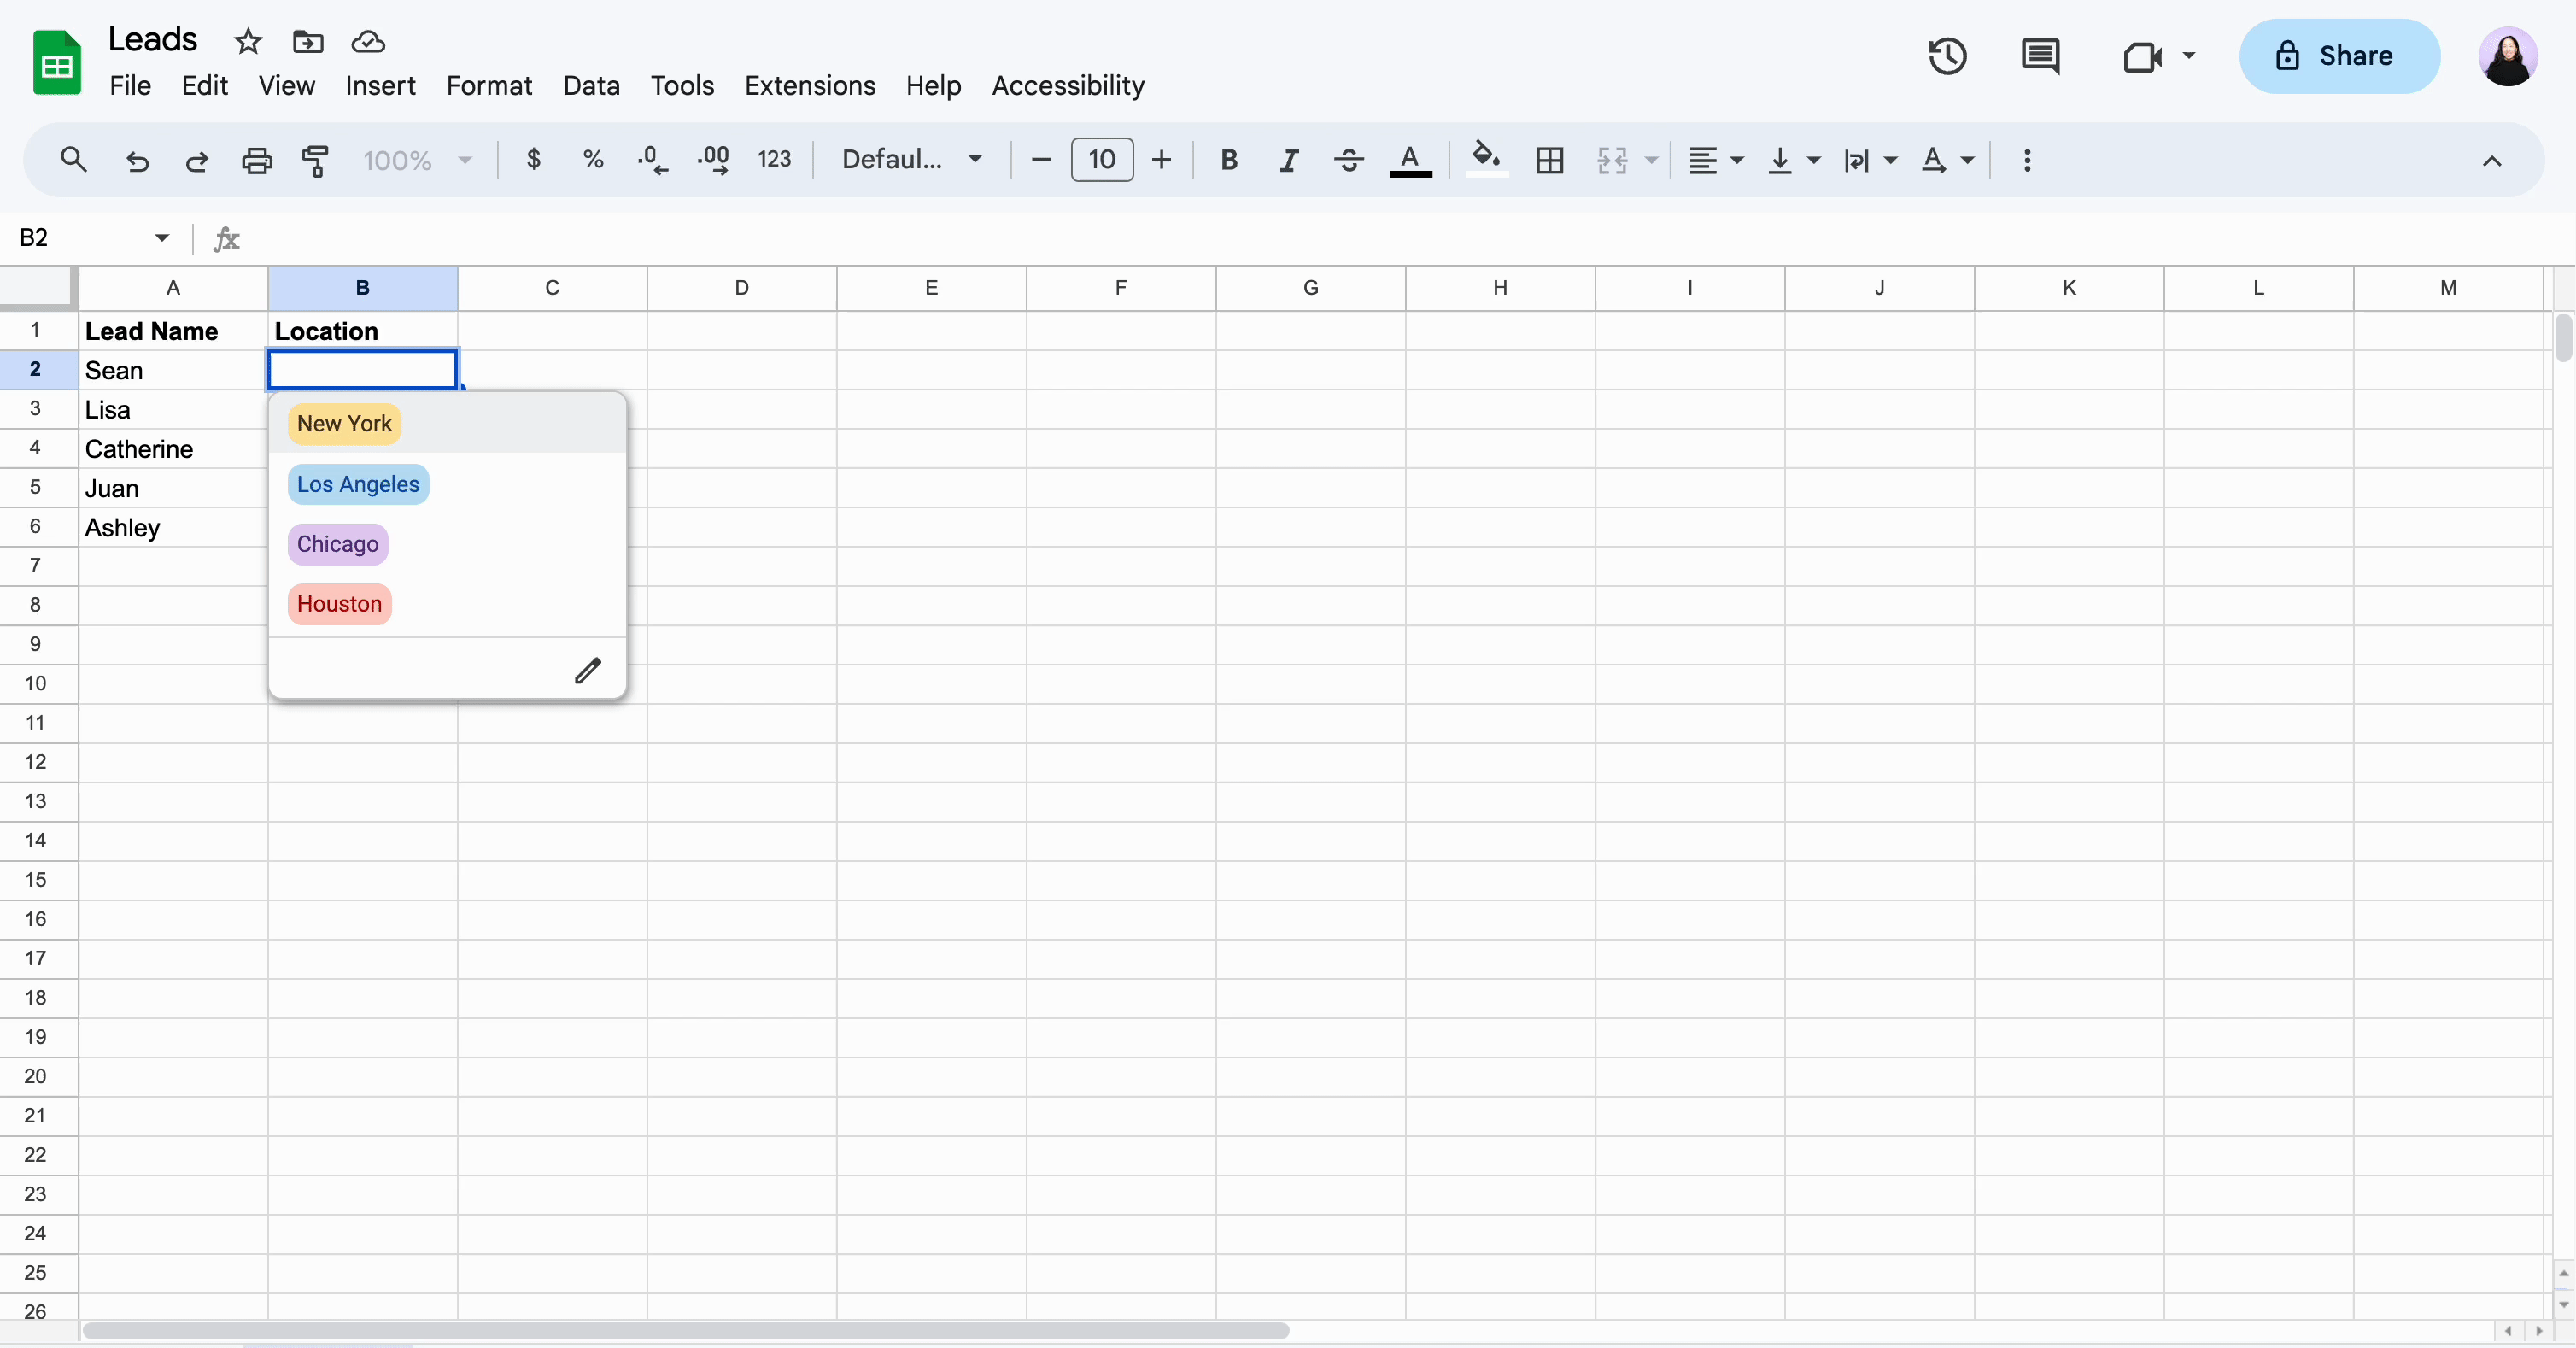This screenshot has width=2576, height=1348.
Task: Open the font family dropdown
Action: click(x=912, y=159)
